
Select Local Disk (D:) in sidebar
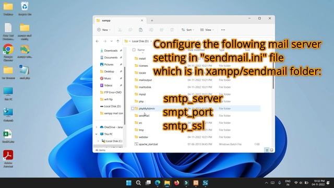[111, 106]
